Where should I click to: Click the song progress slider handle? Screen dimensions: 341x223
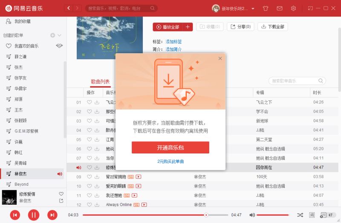[x=206, y=215]
